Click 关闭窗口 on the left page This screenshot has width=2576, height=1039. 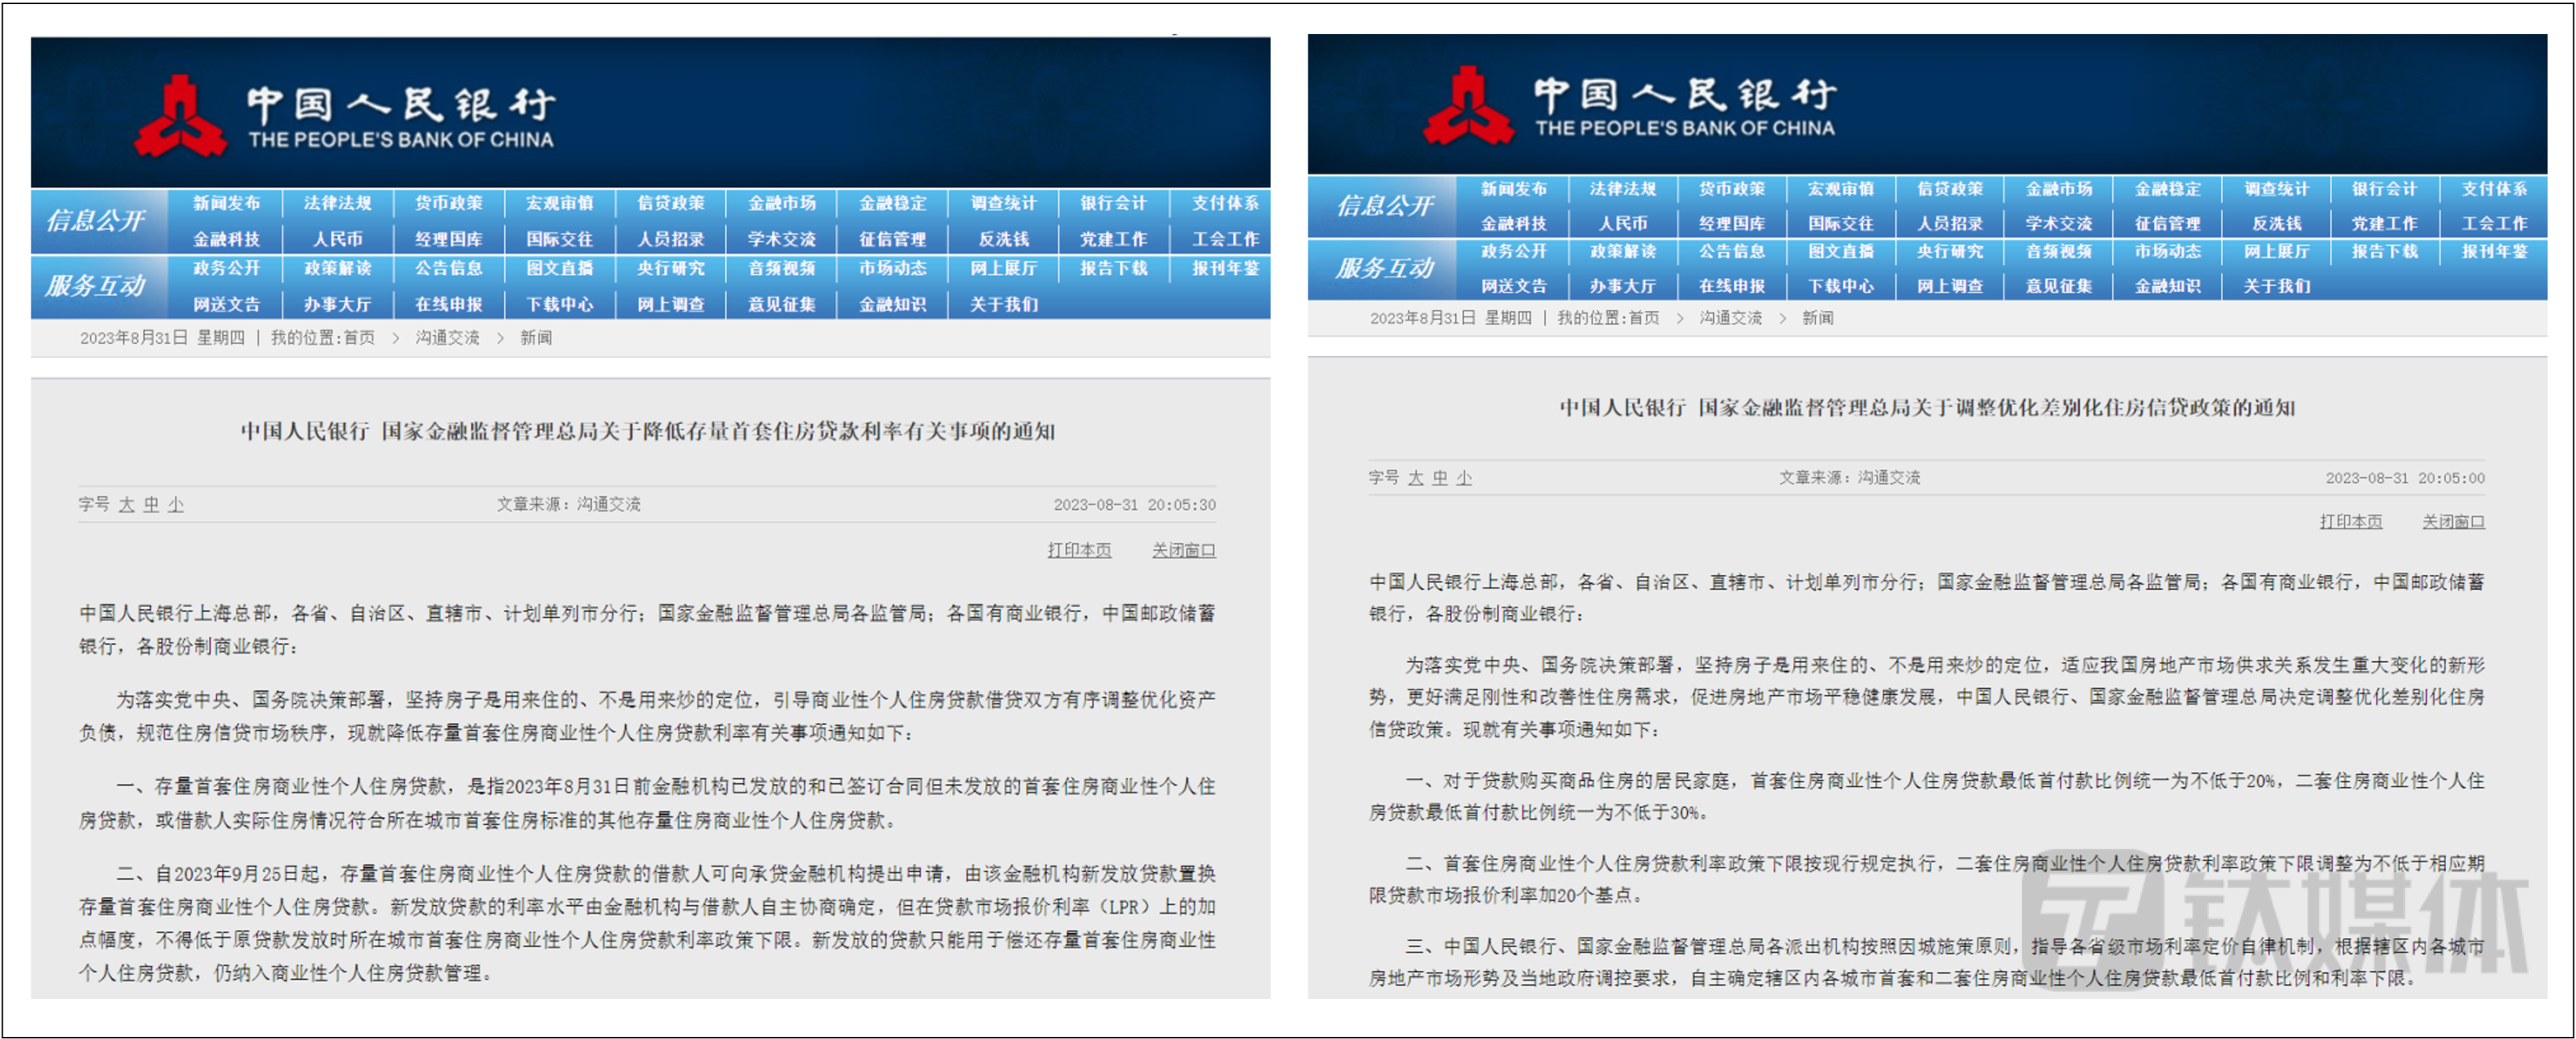(1183, 550)
